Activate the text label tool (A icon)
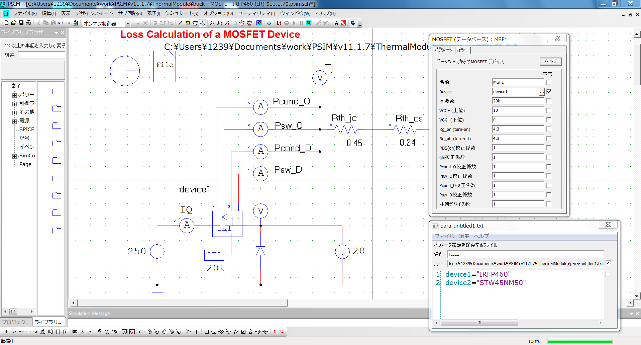The width and height of the screenshot is (641, 345). (x=336, y=23)
